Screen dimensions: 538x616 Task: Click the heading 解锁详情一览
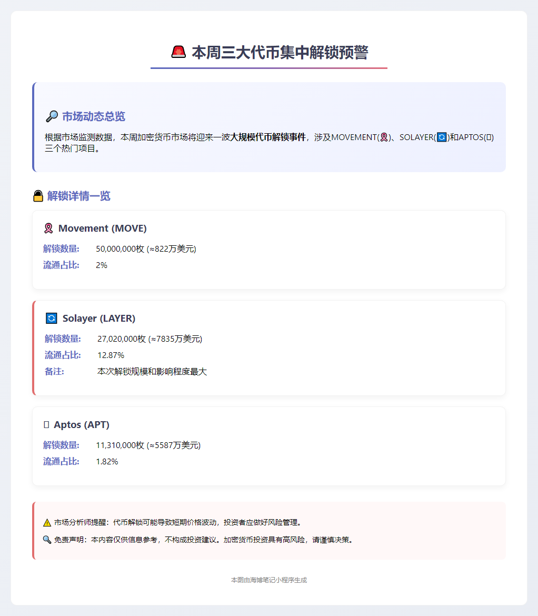tap(79, 196)
